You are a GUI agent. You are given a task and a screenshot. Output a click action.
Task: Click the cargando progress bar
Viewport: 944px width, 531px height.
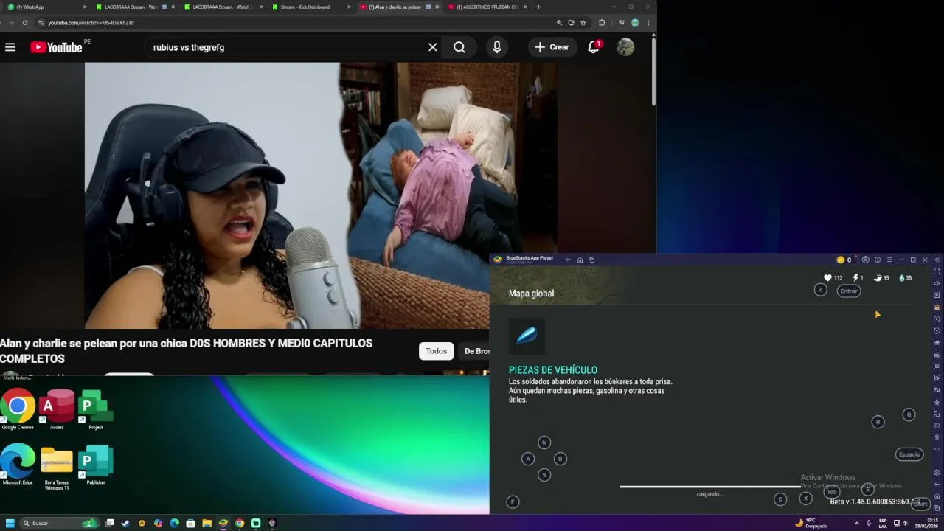(x=709, y=487)
